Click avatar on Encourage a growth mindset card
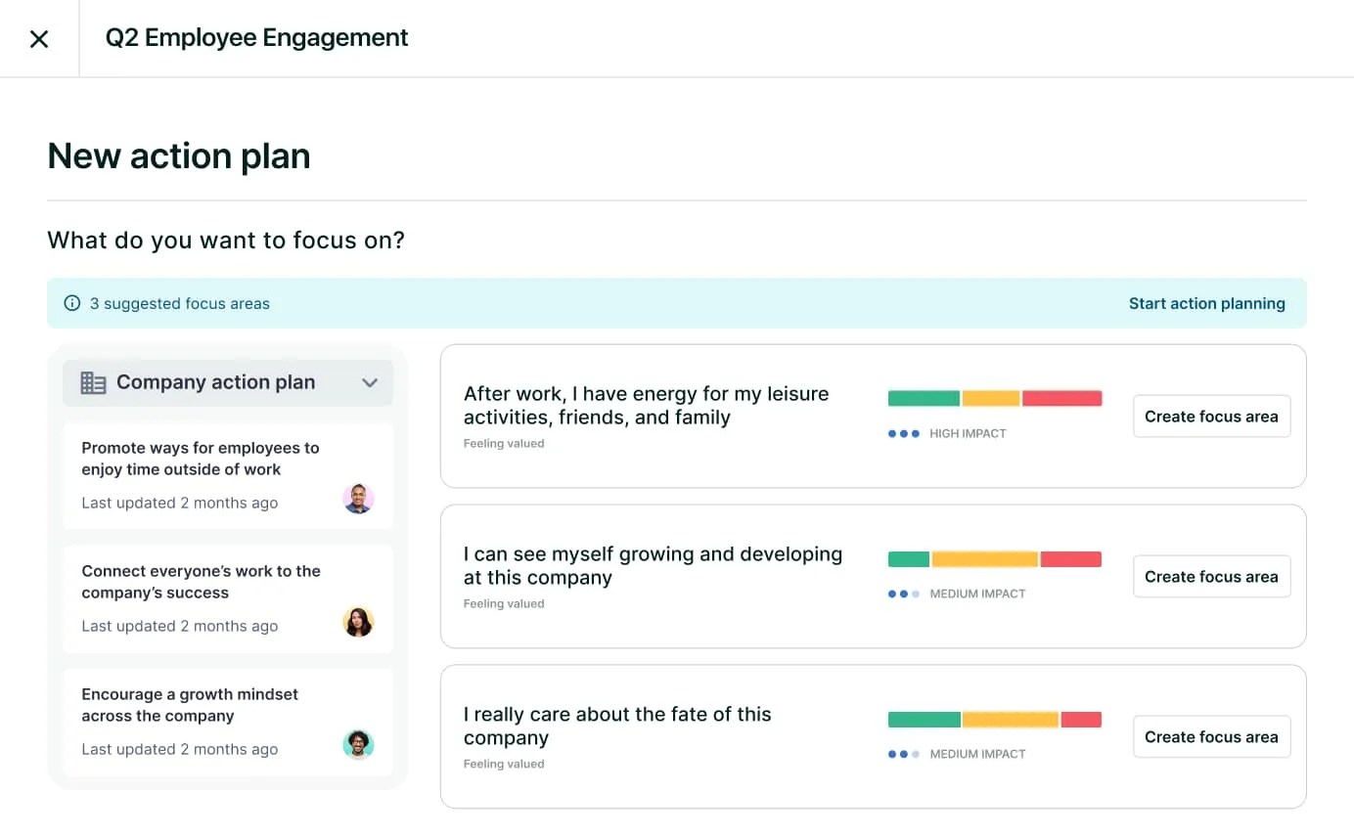Image resolution: width=1354 pixels, height=837 pixels. tap(358, 745)
